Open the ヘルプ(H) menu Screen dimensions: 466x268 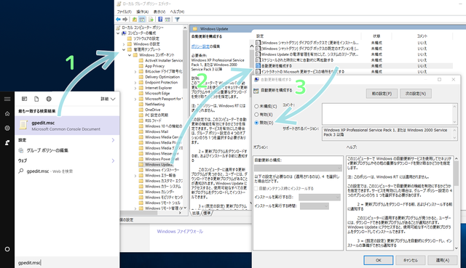[x=177, y=12]
